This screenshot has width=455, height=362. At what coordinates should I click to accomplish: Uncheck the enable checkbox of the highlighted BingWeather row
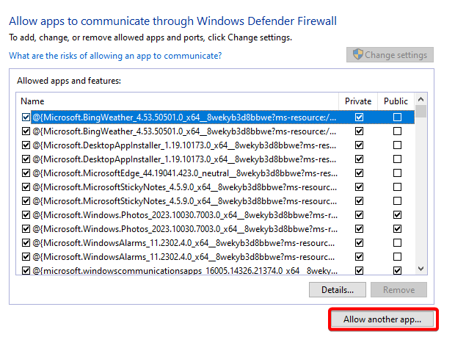(26, 117)
